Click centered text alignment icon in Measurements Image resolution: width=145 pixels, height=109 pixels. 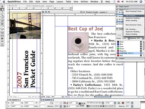pyautogui.click(x=82, y=103)
